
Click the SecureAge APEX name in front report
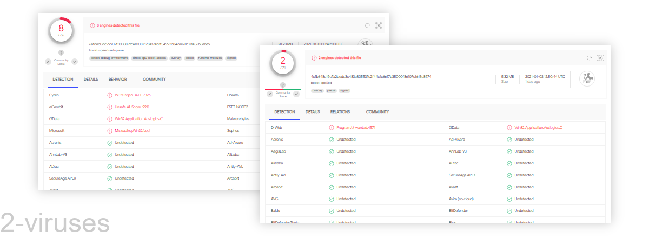[462, 175]
